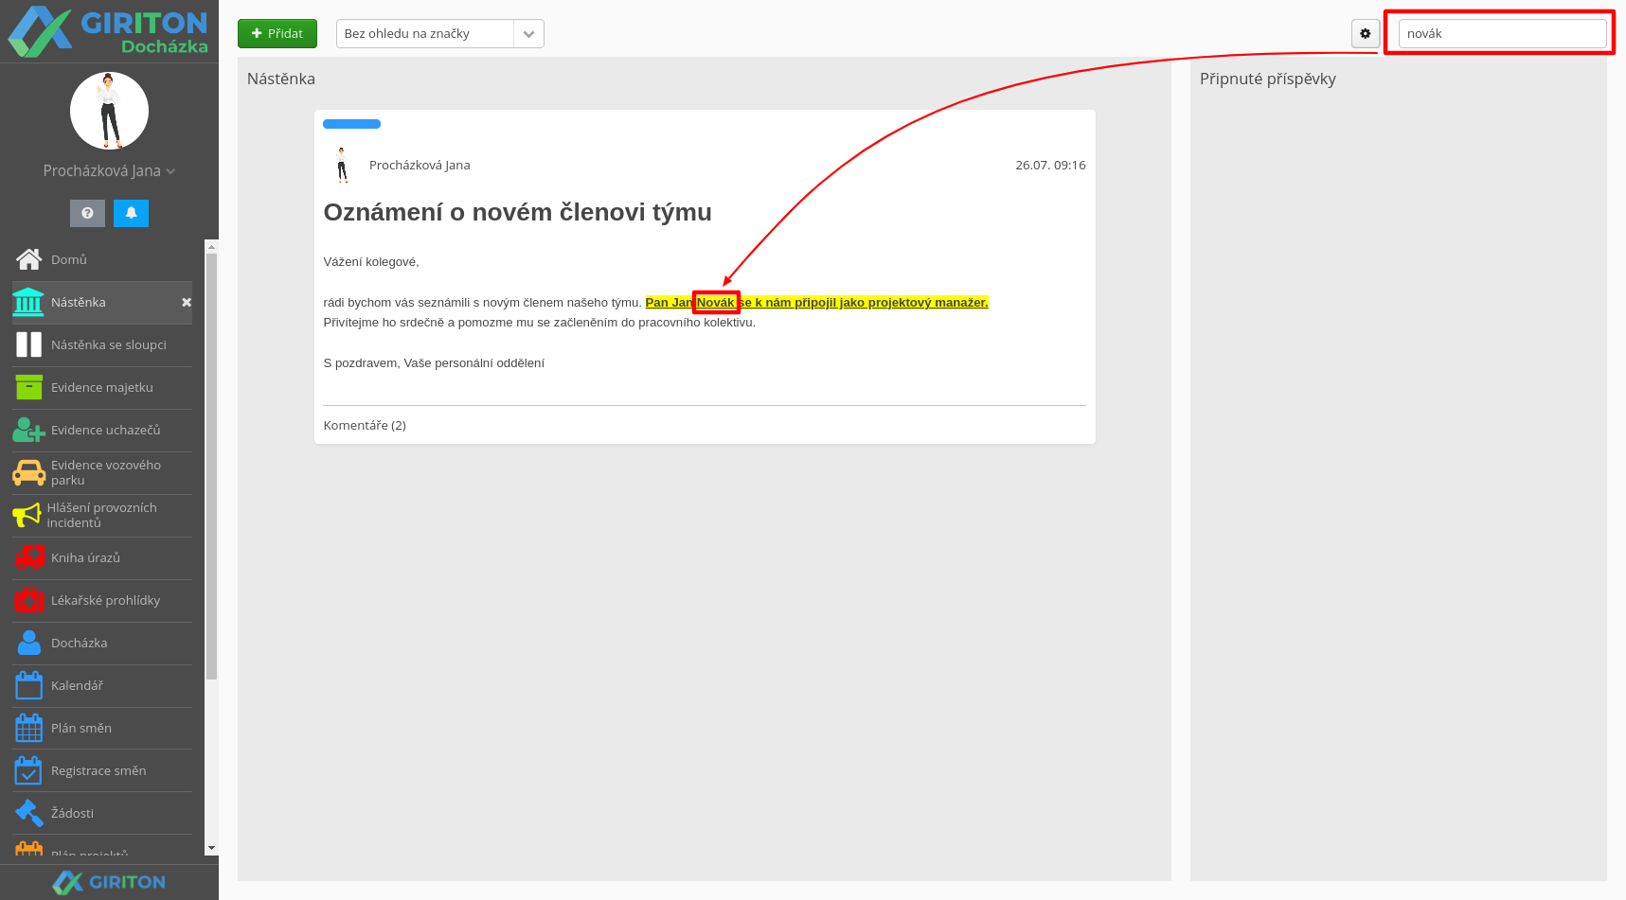This screenshot has height=900, width=1626.
Task: Click the Vážení kolegové greeting text
Action: 371,261
